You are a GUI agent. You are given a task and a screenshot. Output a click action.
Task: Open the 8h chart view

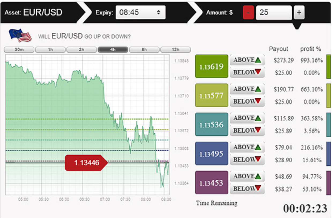(144, 49)
